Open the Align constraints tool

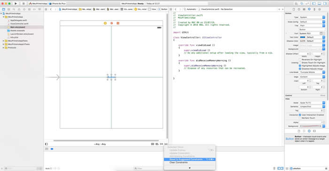coord(157,144)
